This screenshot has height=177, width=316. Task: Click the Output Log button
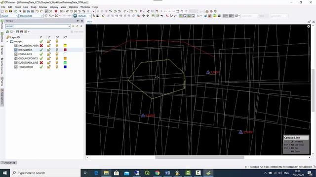pyautogui.click(x=9, y=163)
